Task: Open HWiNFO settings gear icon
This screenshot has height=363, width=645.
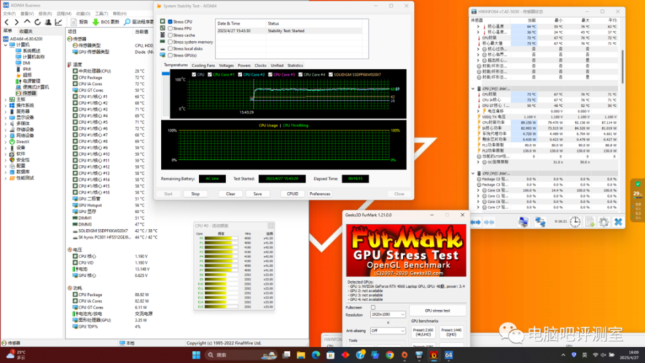Action: click(x=603, y=223)
